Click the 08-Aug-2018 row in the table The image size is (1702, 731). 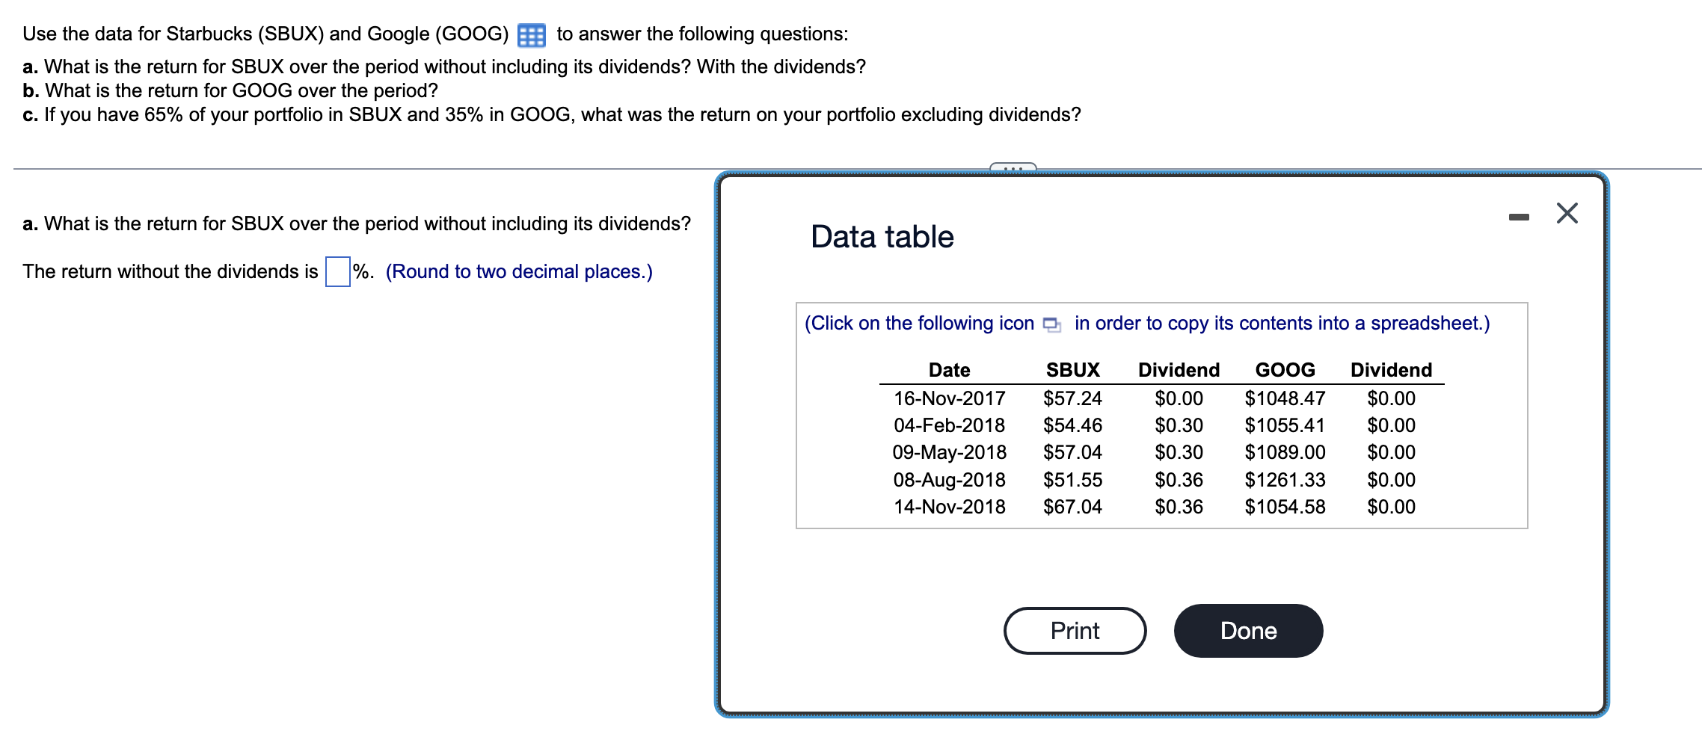948,479
